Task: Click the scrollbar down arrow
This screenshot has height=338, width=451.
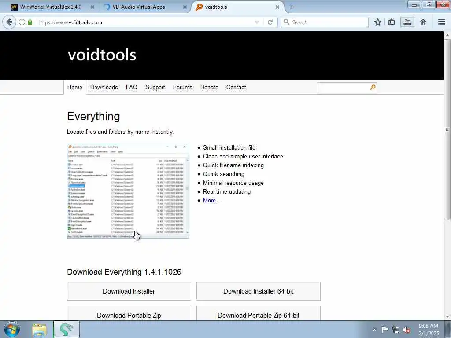Action: (x=447, y=317)
